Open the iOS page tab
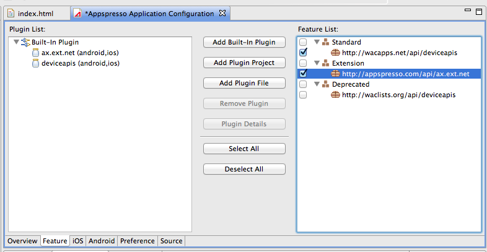 point(78,241)
